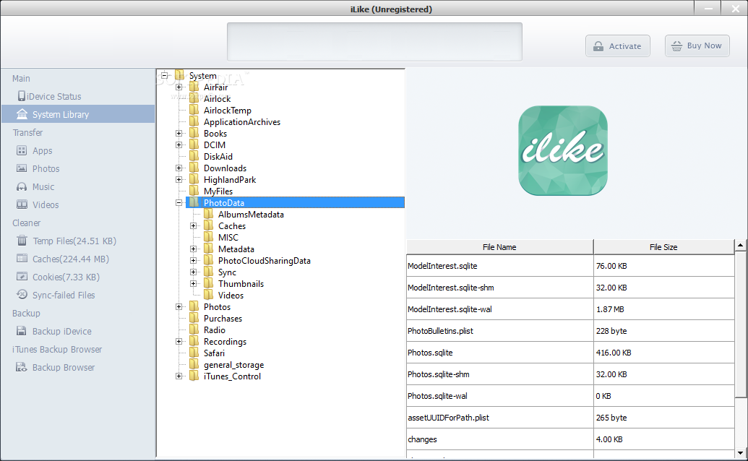Click the file list scroll down arrow

tap(740, 453)
